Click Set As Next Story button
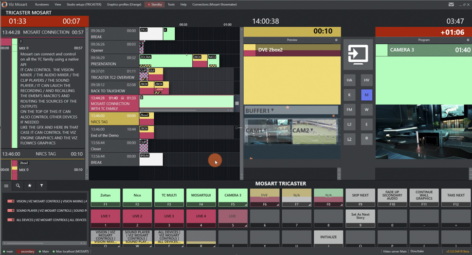 pos(360,219)
